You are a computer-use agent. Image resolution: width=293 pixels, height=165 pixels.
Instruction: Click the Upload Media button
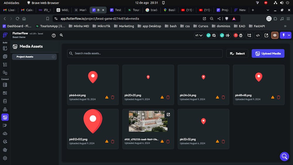pyautogui.click(x=268, y=53)
